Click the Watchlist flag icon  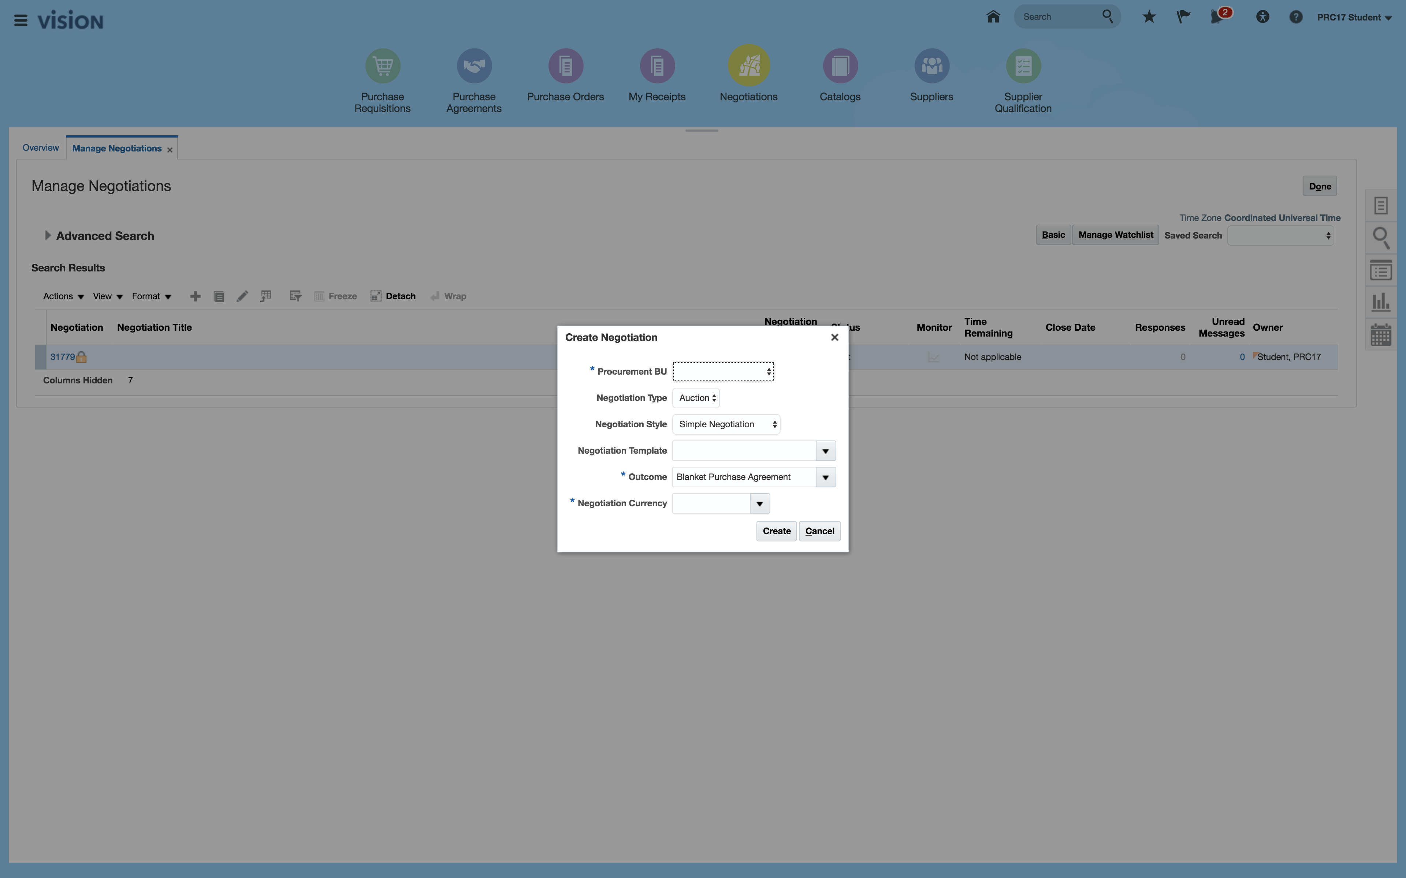pos(1183,17)
